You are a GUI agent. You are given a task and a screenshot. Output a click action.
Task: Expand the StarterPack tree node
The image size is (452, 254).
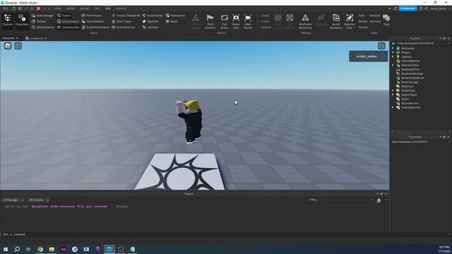tap(393, 90)
